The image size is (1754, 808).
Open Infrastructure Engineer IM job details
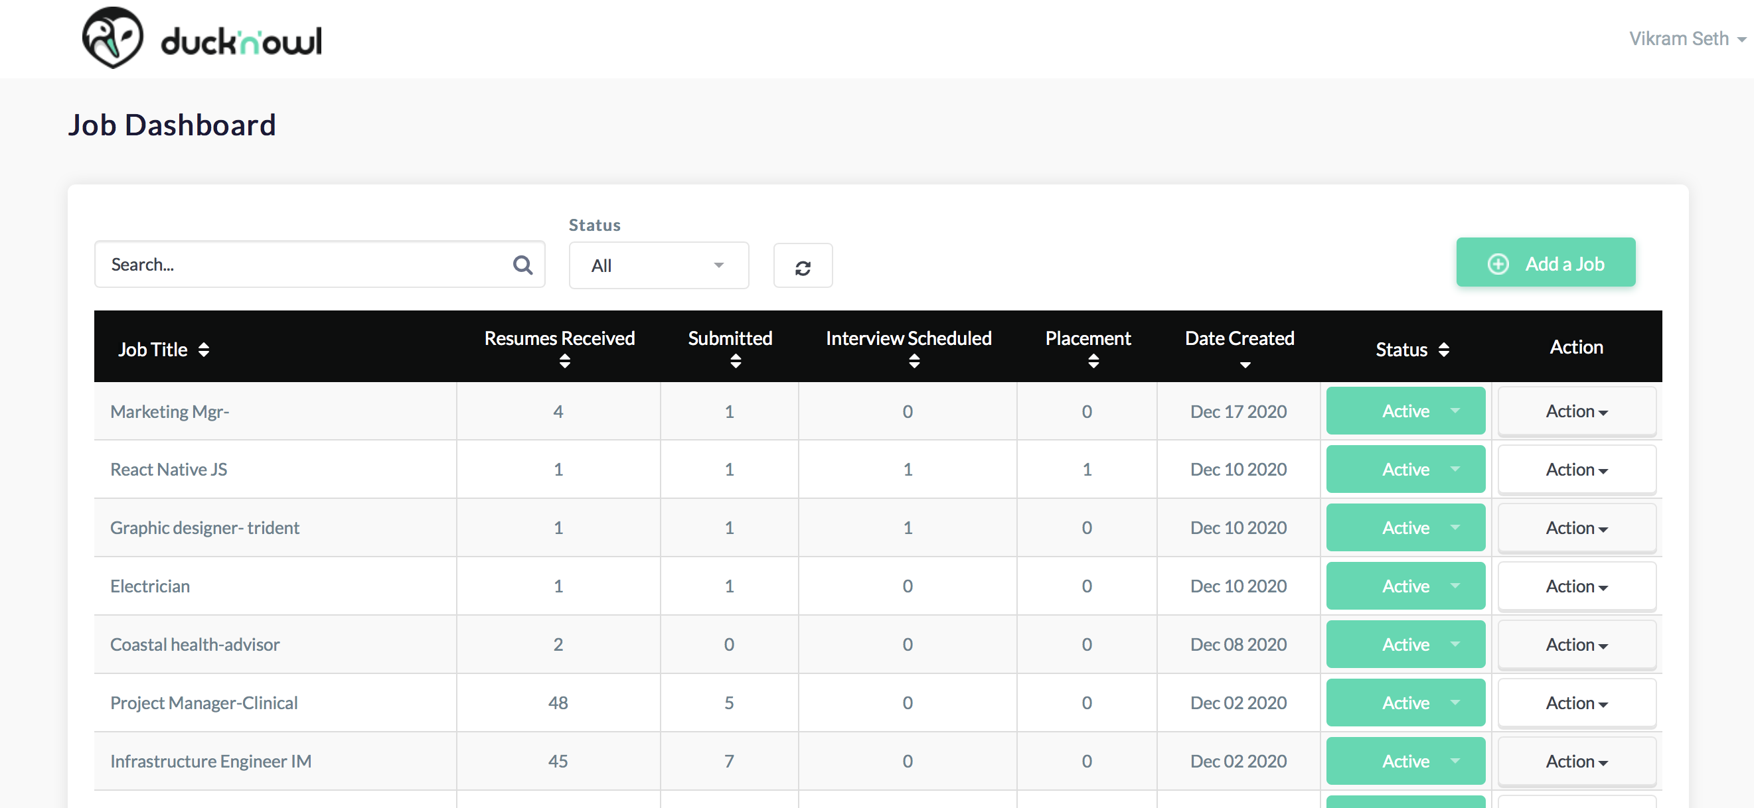tap(211, 761)
